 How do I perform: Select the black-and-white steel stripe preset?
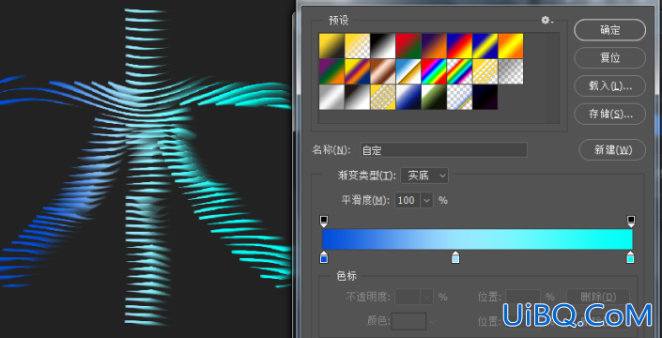pyautogui.click(x=358, y=97)
